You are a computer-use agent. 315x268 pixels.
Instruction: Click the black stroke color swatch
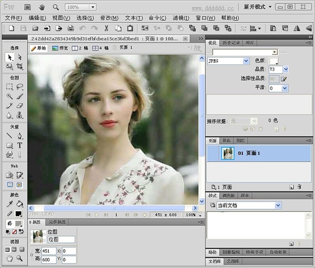(x=18, y=214)
